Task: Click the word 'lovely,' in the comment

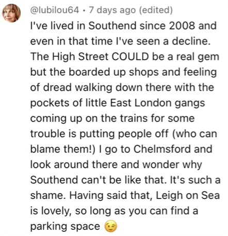Action: 56,211
